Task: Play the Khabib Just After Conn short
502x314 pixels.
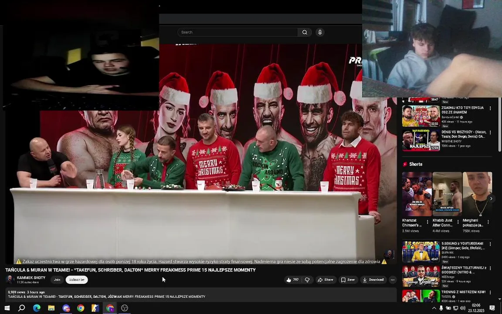Action: [447, 194]
